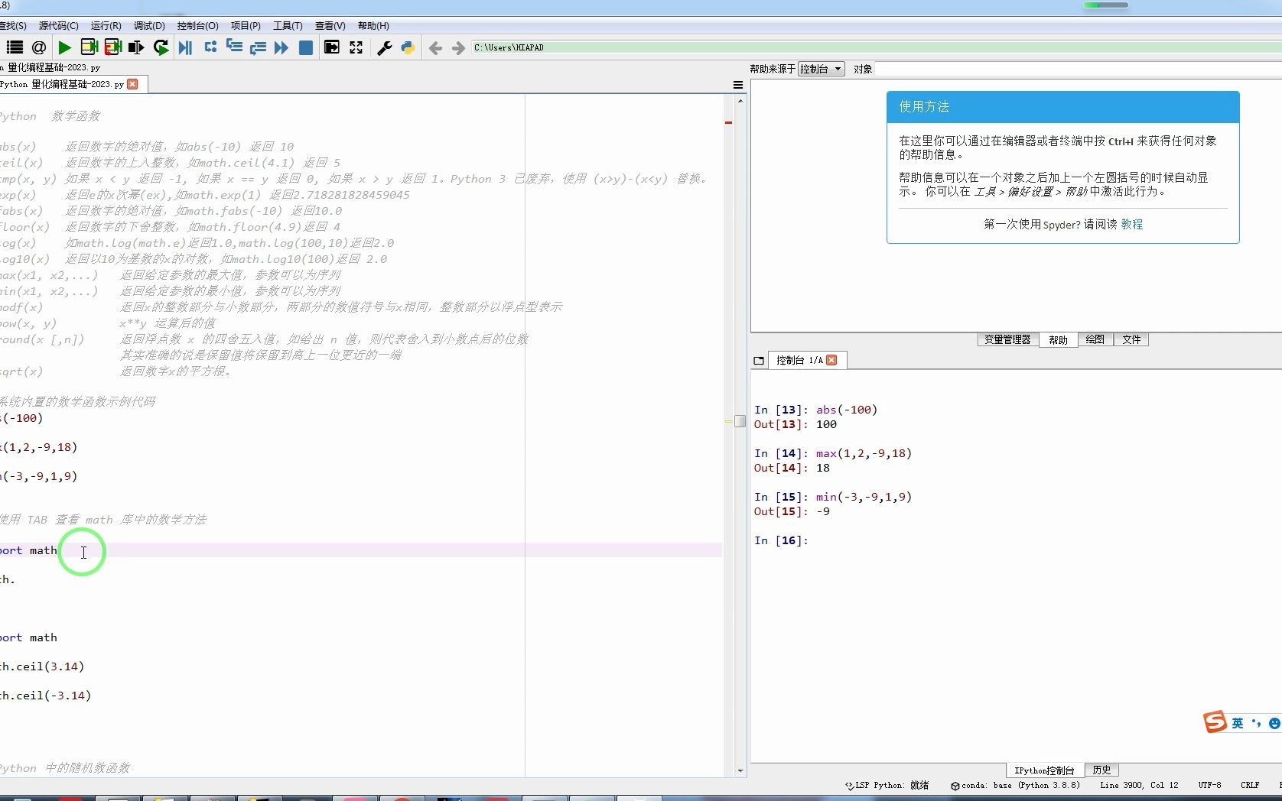Step into function during debug

234,47
